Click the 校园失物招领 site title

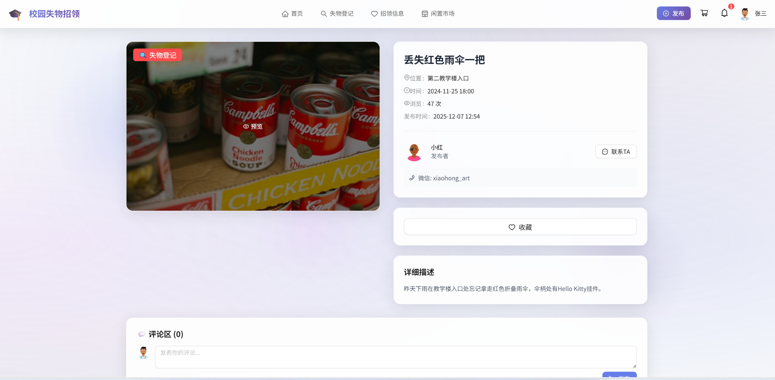click(x=54, y=14)
